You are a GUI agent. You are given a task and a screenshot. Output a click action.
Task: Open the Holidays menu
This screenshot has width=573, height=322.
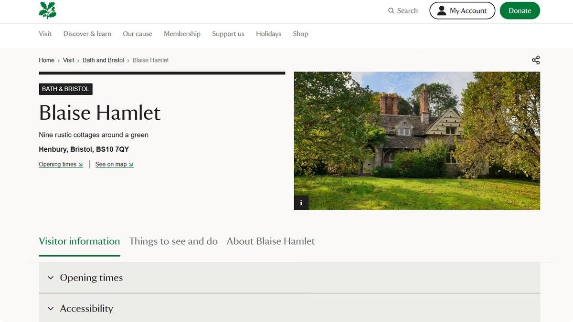click(x=268, y=34)
